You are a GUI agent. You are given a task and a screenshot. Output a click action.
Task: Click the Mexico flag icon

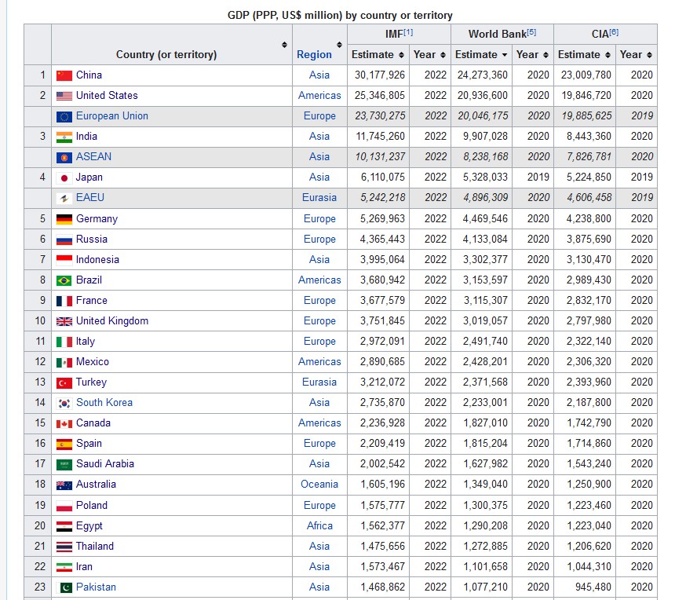pos(64,362)
